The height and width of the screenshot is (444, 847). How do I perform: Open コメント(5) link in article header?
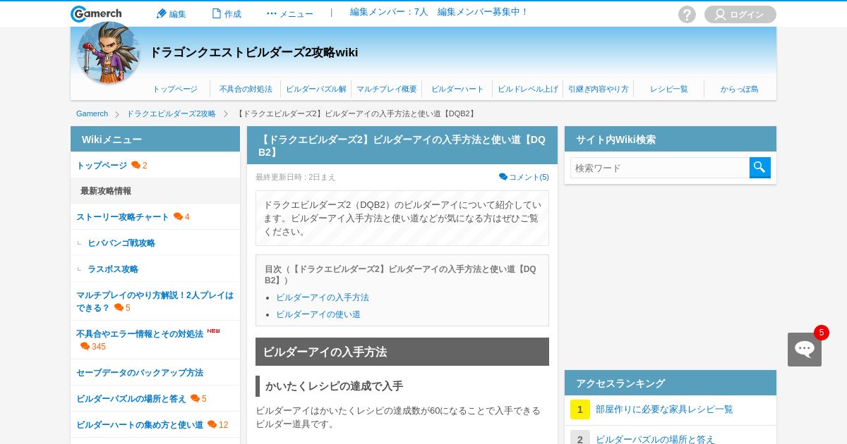(524, 177)
